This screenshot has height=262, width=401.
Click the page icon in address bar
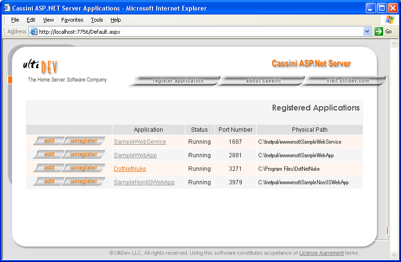(x=33, y=31)
